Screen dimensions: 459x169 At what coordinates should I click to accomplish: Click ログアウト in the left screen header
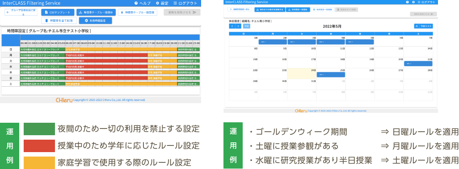(x=185, y=3)
